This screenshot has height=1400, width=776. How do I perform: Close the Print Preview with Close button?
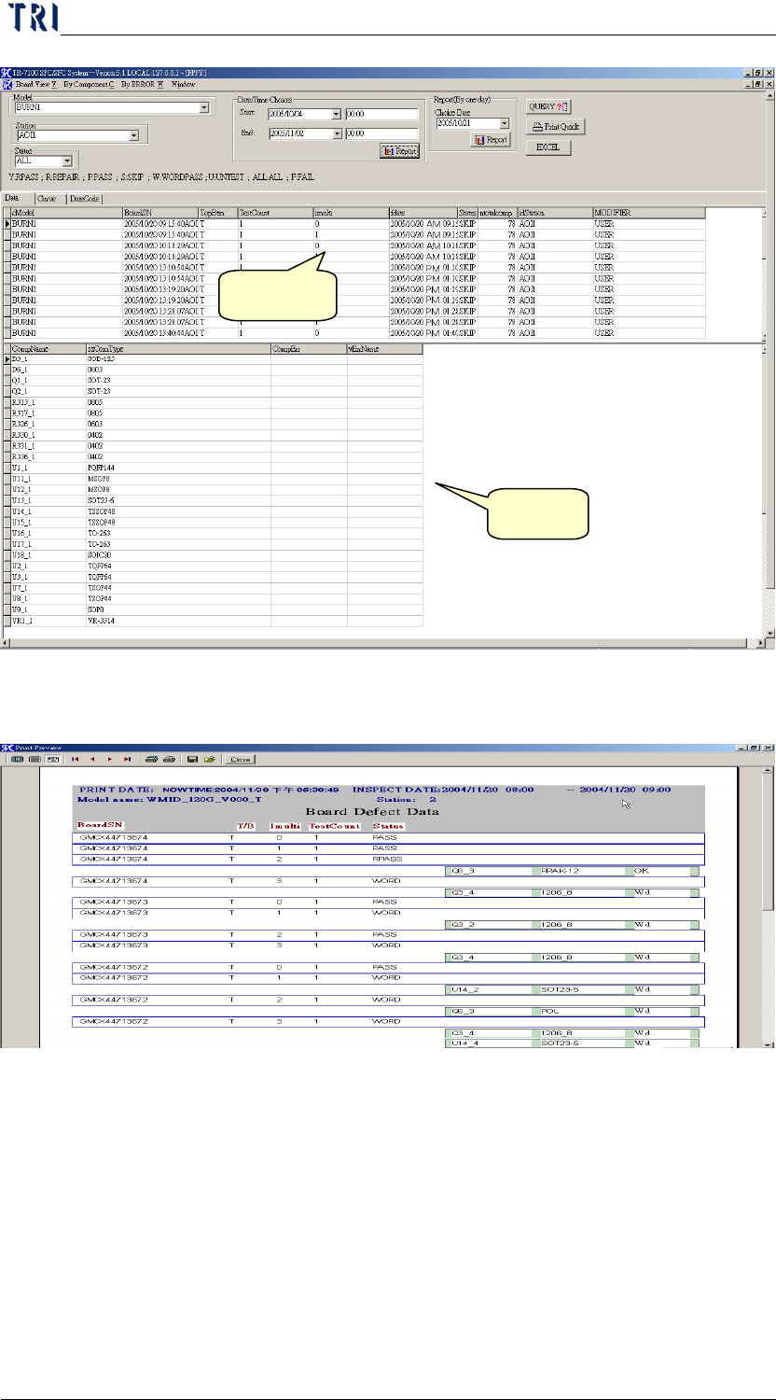(241, 759)
